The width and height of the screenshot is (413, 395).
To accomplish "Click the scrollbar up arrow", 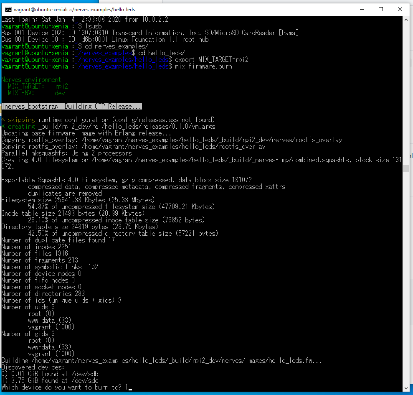I will coord(406,19).
